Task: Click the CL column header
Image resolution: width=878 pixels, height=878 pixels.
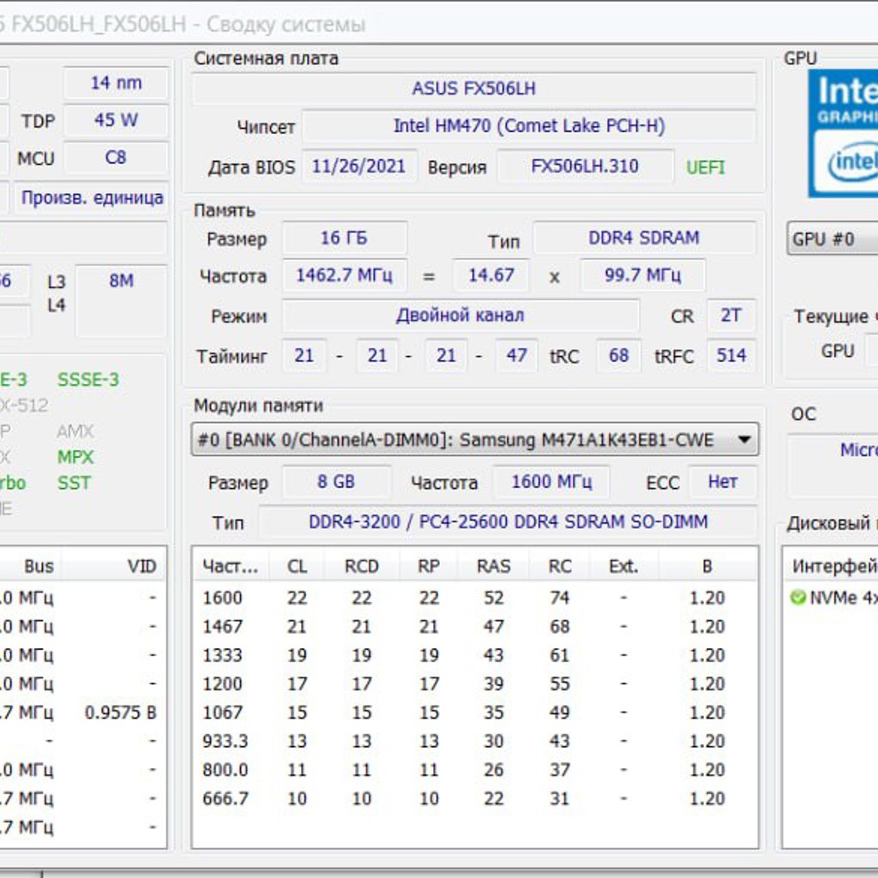Action: tap(297, 566)
